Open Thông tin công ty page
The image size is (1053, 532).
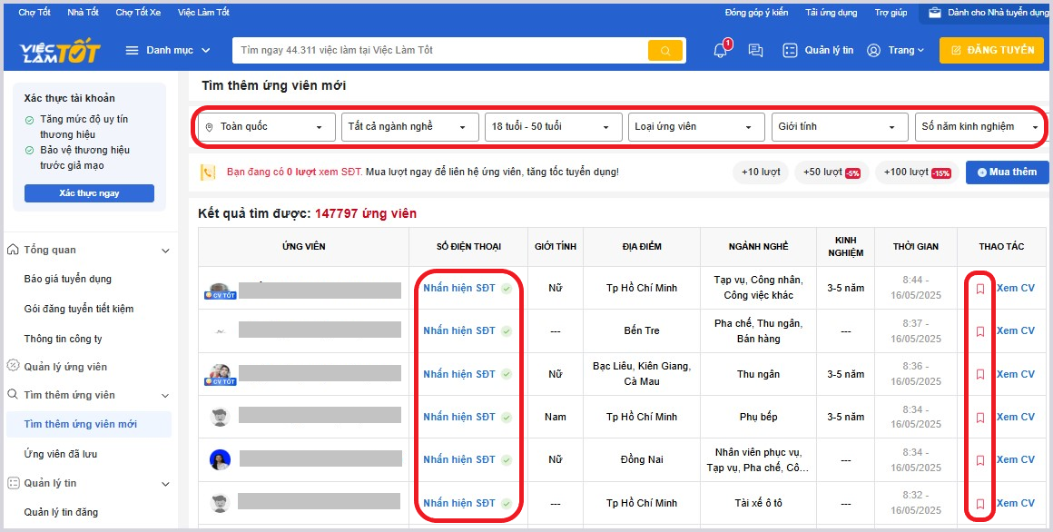pos(64,339)
